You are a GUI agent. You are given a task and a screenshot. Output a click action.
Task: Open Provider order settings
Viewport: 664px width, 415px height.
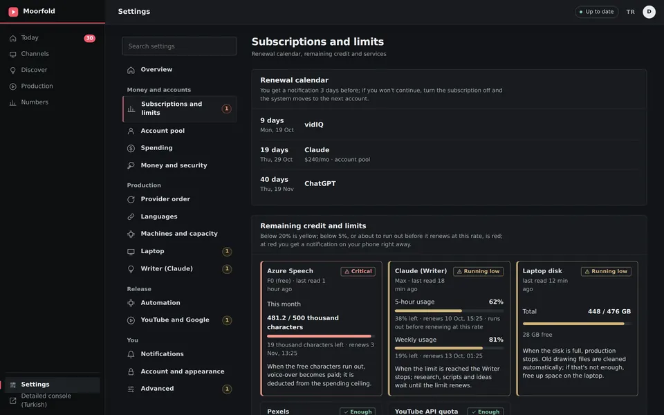pos(179,199)
